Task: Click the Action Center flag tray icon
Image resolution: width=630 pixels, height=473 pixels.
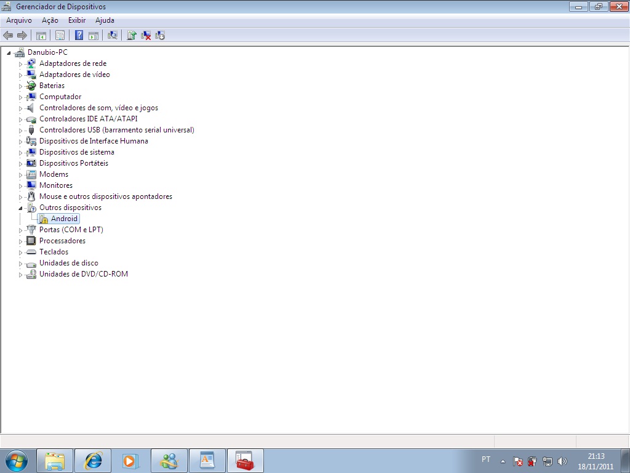Action: tap(517, 461)
